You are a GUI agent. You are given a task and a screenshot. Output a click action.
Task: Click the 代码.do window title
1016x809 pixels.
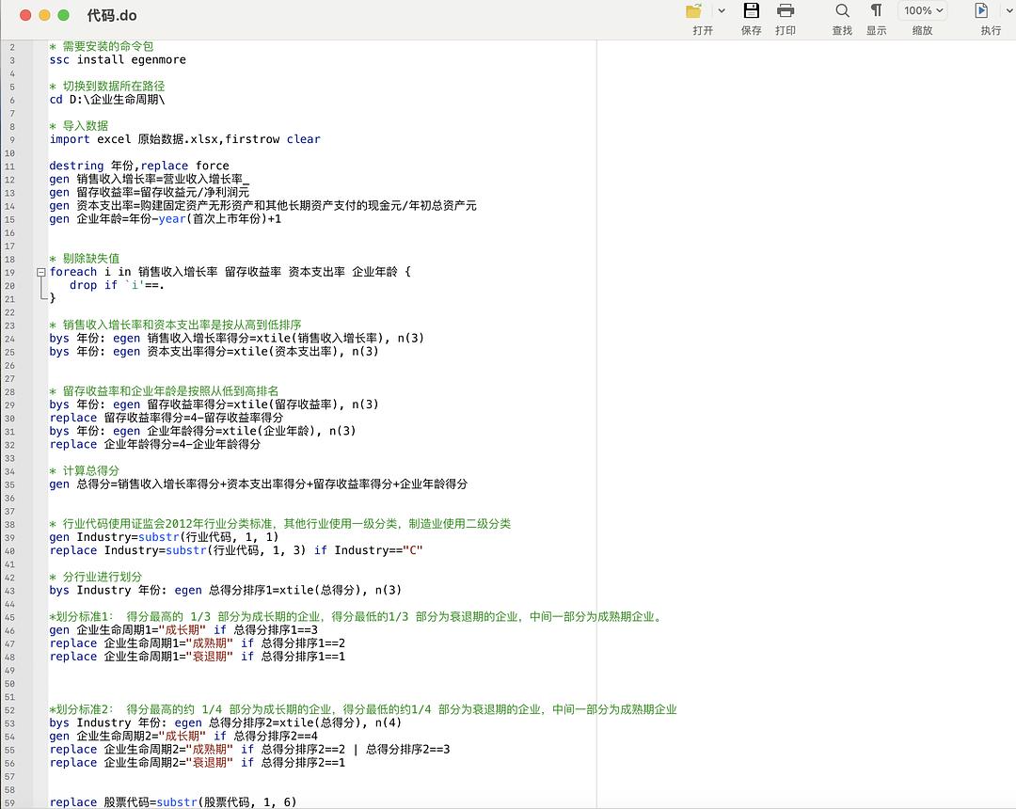pyautogui.click(x=111, y=16)
